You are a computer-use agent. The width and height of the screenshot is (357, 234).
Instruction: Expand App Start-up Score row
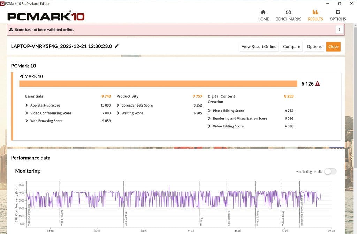[x=27, y=105]
